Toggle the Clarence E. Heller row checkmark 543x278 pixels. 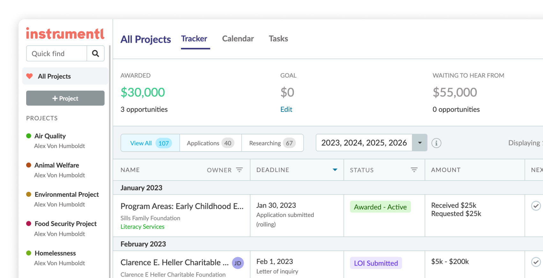pyautogui.click(x=536, y=262)
